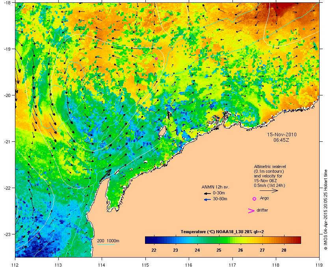The width and height of the screenshot is (331, 267).
Task: Click latitude axis label -23
Action: click(x=7, y=234)
